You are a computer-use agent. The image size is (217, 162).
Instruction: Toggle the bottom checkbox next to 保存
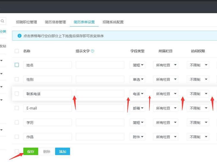17,151
